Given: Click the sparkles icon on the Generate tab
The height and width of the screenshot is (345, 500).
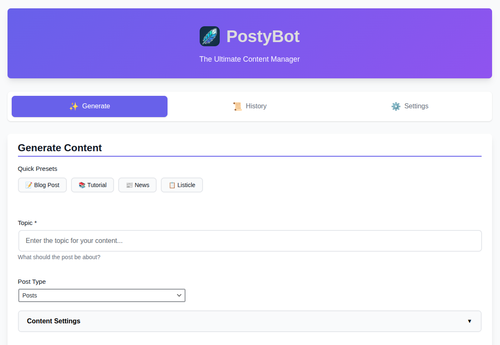Looking at the screenshot, I should pyautogui.click(x=74, y=106).
